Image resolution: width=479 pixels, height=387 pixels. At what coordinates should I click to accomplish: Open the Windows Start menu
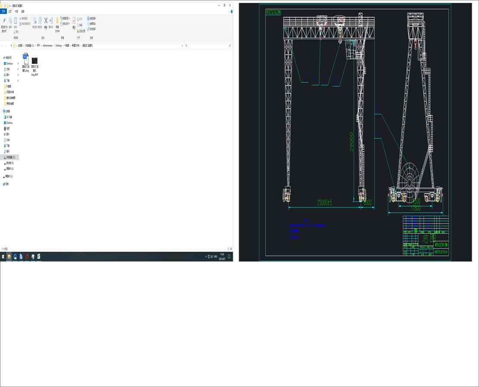[3, 257]
